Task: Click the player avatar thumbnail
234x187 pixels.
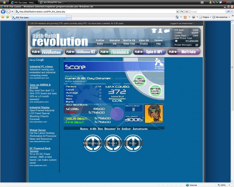Action: (x=154, y=114)
